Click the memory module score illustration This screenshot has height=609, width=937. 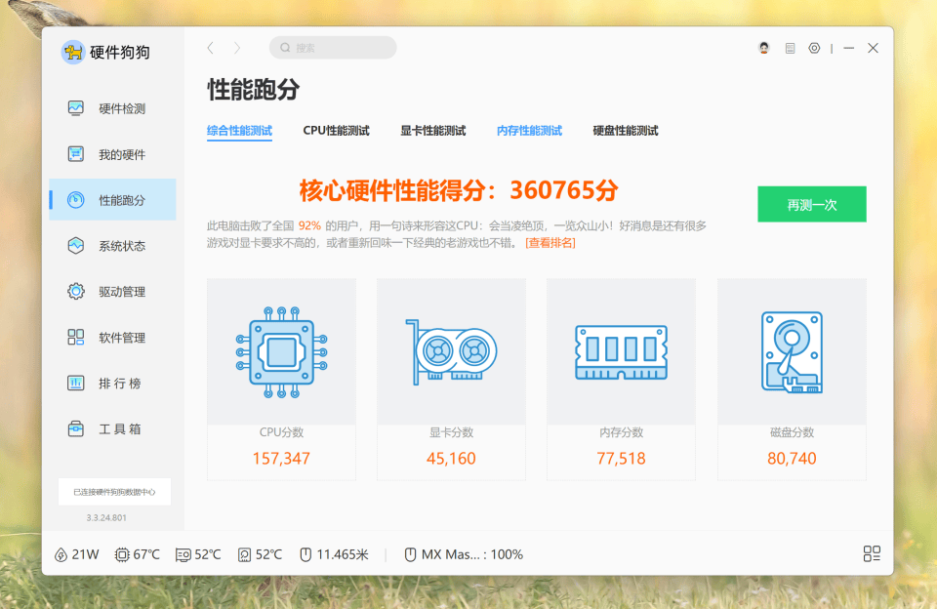[622, 349]
